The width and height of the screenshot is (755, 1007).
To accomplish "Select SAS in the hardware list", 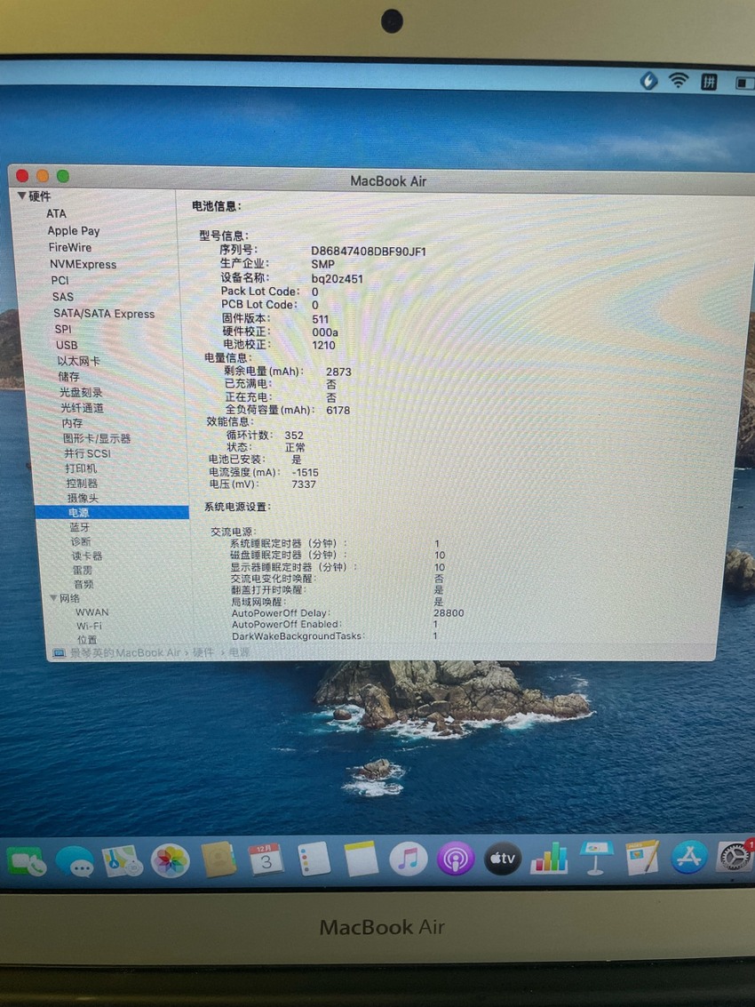I will pyautogui.click(x=63, y=297).
